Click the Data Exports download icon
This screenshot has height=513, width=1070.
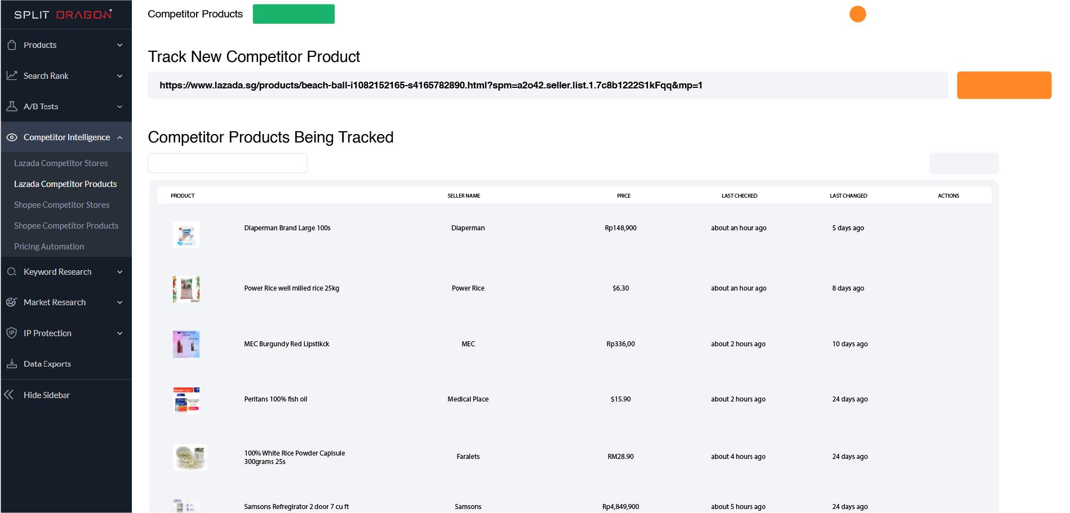click(11, 364)
